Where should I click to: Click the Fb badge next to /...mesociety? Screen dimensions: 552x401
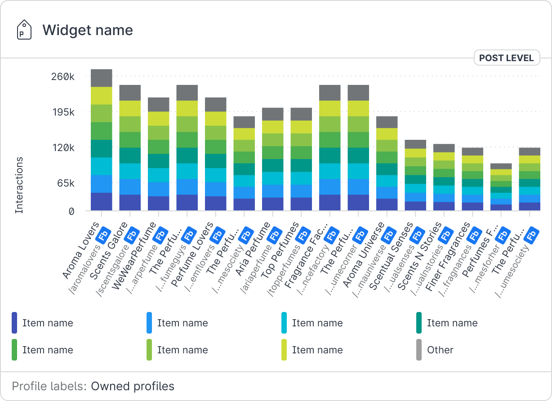247,235
